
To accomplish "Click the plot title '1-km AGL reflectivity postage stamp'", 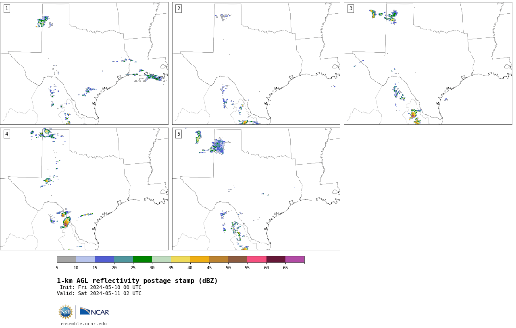I will [x=137, y=281].
